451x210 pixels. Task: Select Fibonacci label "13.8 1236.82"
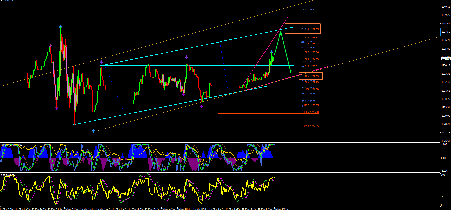[x=311, y=38]
